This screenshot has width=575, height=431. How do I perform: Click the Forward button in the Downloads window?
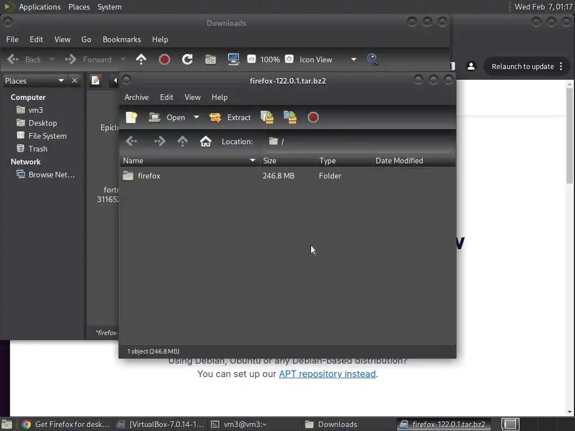[88, 59]
